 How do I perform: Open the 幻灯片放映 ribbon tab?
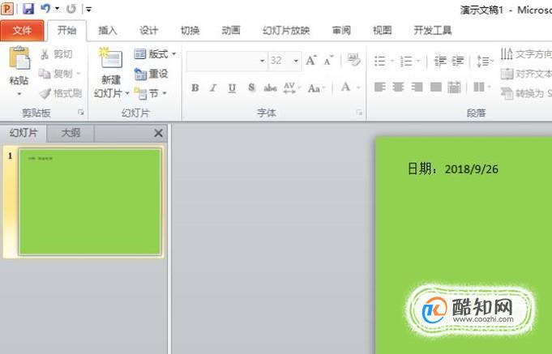[x=286, y=31]
